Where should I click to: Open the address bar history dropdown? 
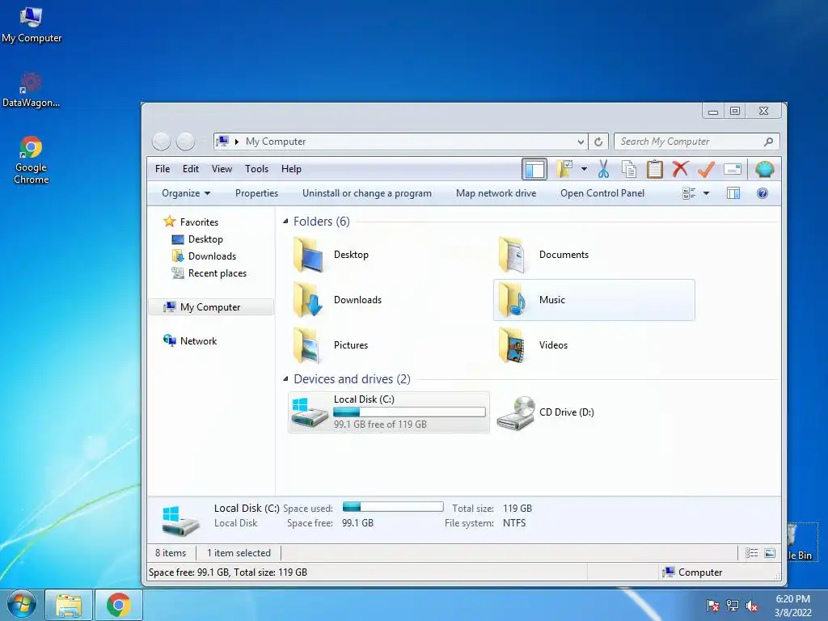581,142
